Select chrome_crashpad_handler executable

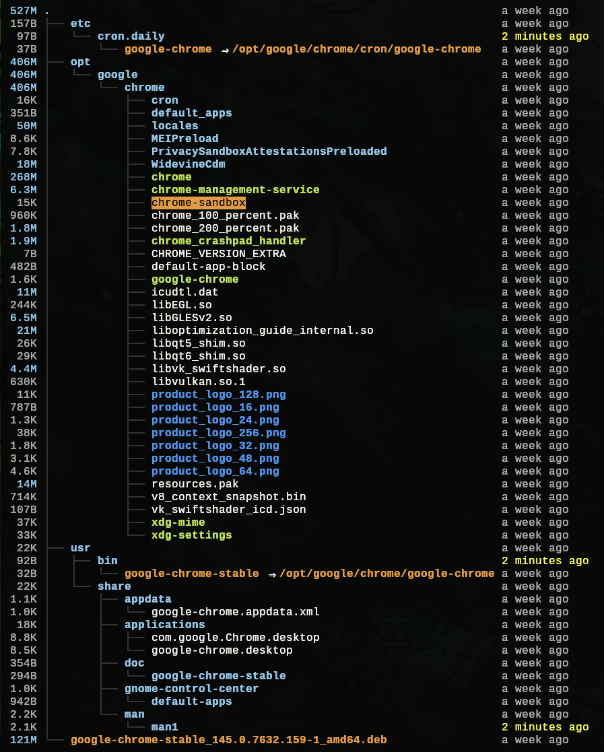(x=228, y=241)
